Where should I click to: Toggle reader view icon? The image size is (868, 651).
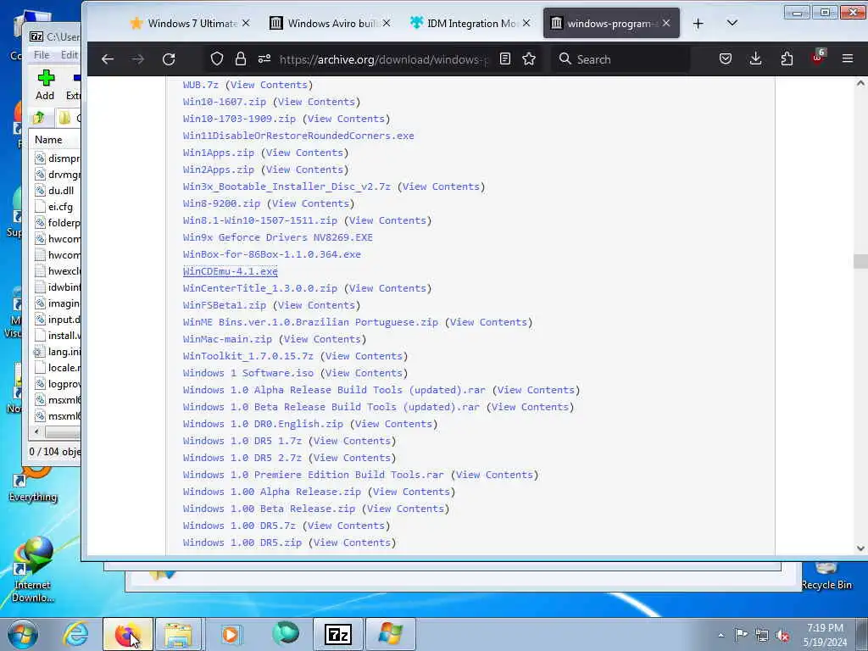(x=505, y=58)
